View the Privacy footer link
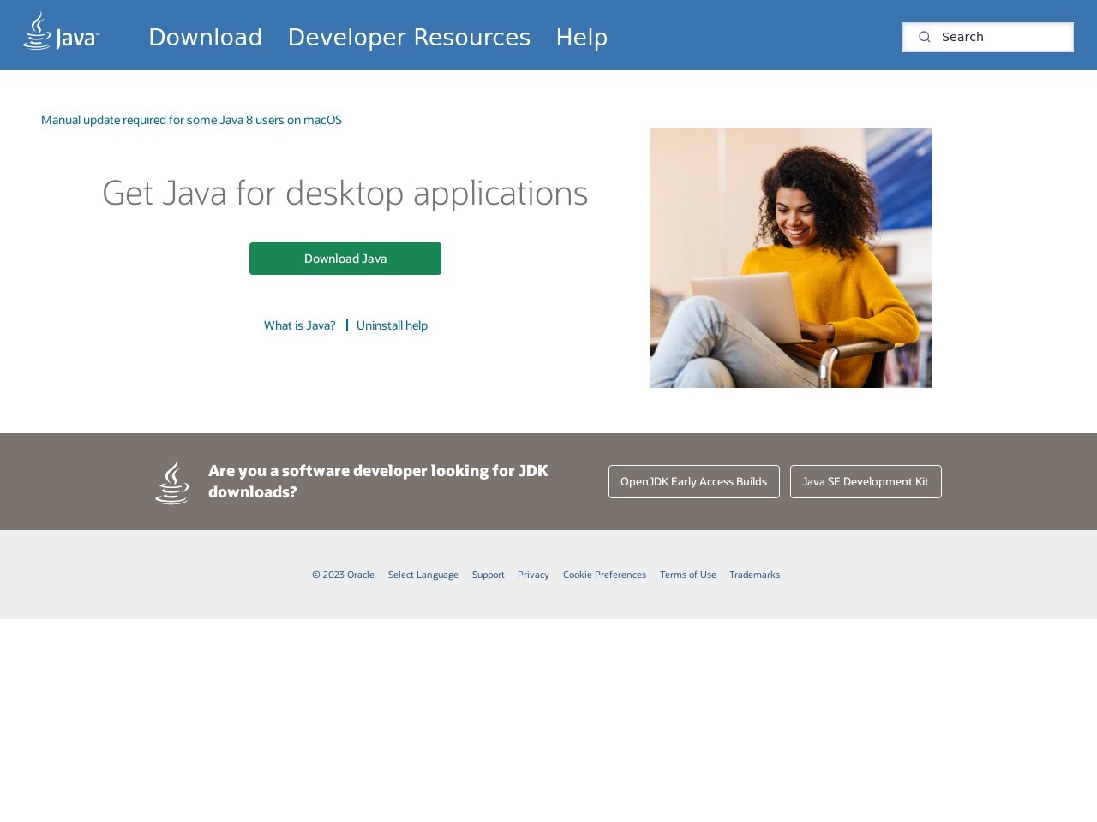This screenshot has width=1097, height=822. click(x=533, y=575)
